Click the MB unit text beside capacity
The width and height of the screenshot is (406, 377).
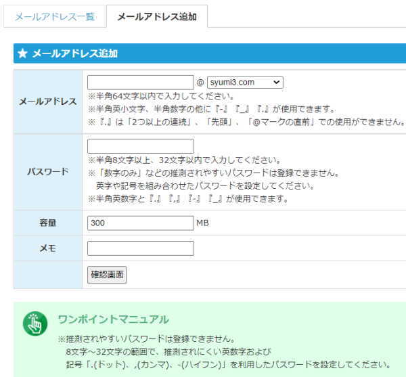pyautogui.click(x=203, y=223)
